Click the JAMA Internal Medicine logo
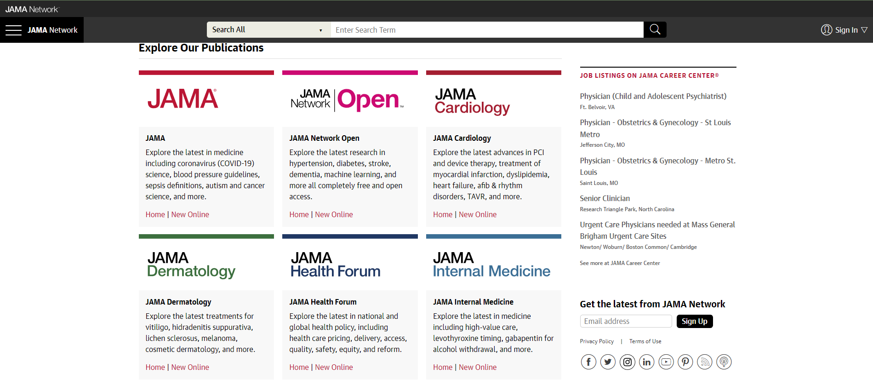Viewport: 873px width, 386px height. point(491,265)
